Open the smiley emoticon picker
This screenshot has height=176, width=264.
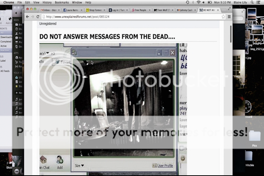(x=182, y=158)
